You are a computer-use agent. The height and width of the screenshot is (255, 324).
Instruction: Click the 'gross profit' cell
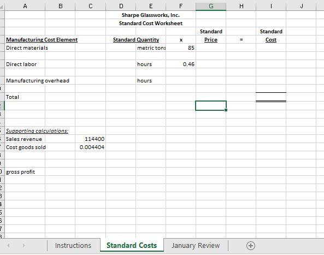(x=25, y=172)
